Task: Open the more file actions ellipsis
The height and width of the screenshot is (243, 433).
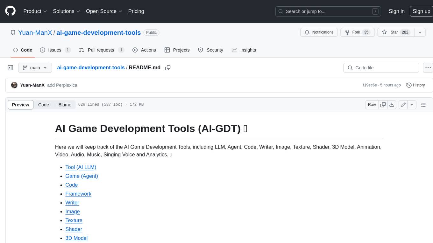Action: pyautogui.click(x=428, y=68)
